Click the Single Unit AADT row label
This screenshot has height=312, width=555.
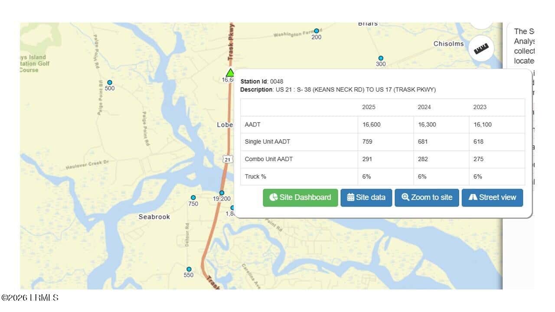click(x=268, y=142)
